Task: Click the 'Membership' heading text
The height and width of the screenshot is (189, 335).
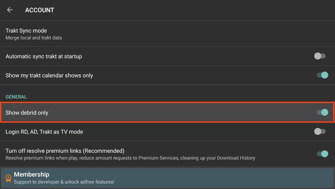Action: coord(31,174)
